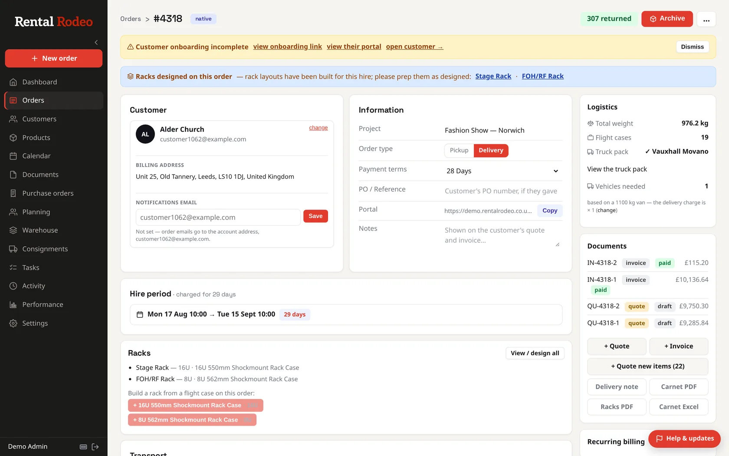Open the more options ellipsis menu
The width and height of the screenshot is (729, 456).
pyautogui.click(x=706, y=19)
